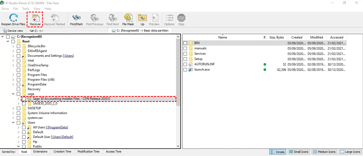Check the Program Files (x86) checkbox
The width and height of the screenshot is (363, 156).
pos(18,80)
